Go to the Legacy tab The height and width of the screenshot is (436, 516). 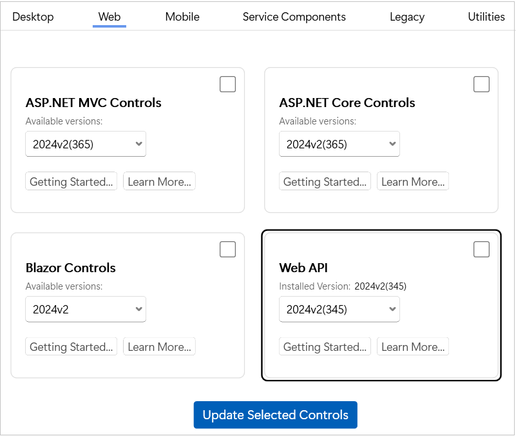pos(407,17)
